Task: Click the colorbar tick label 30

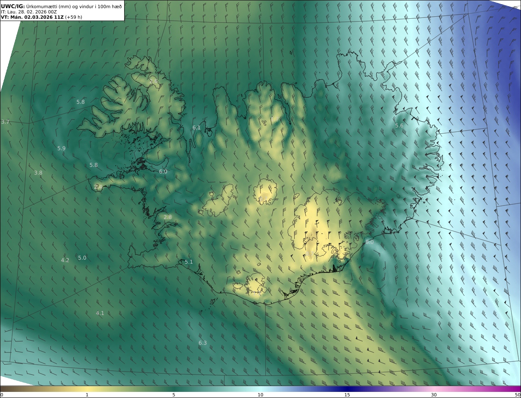Action: click(x=434, y=395)
